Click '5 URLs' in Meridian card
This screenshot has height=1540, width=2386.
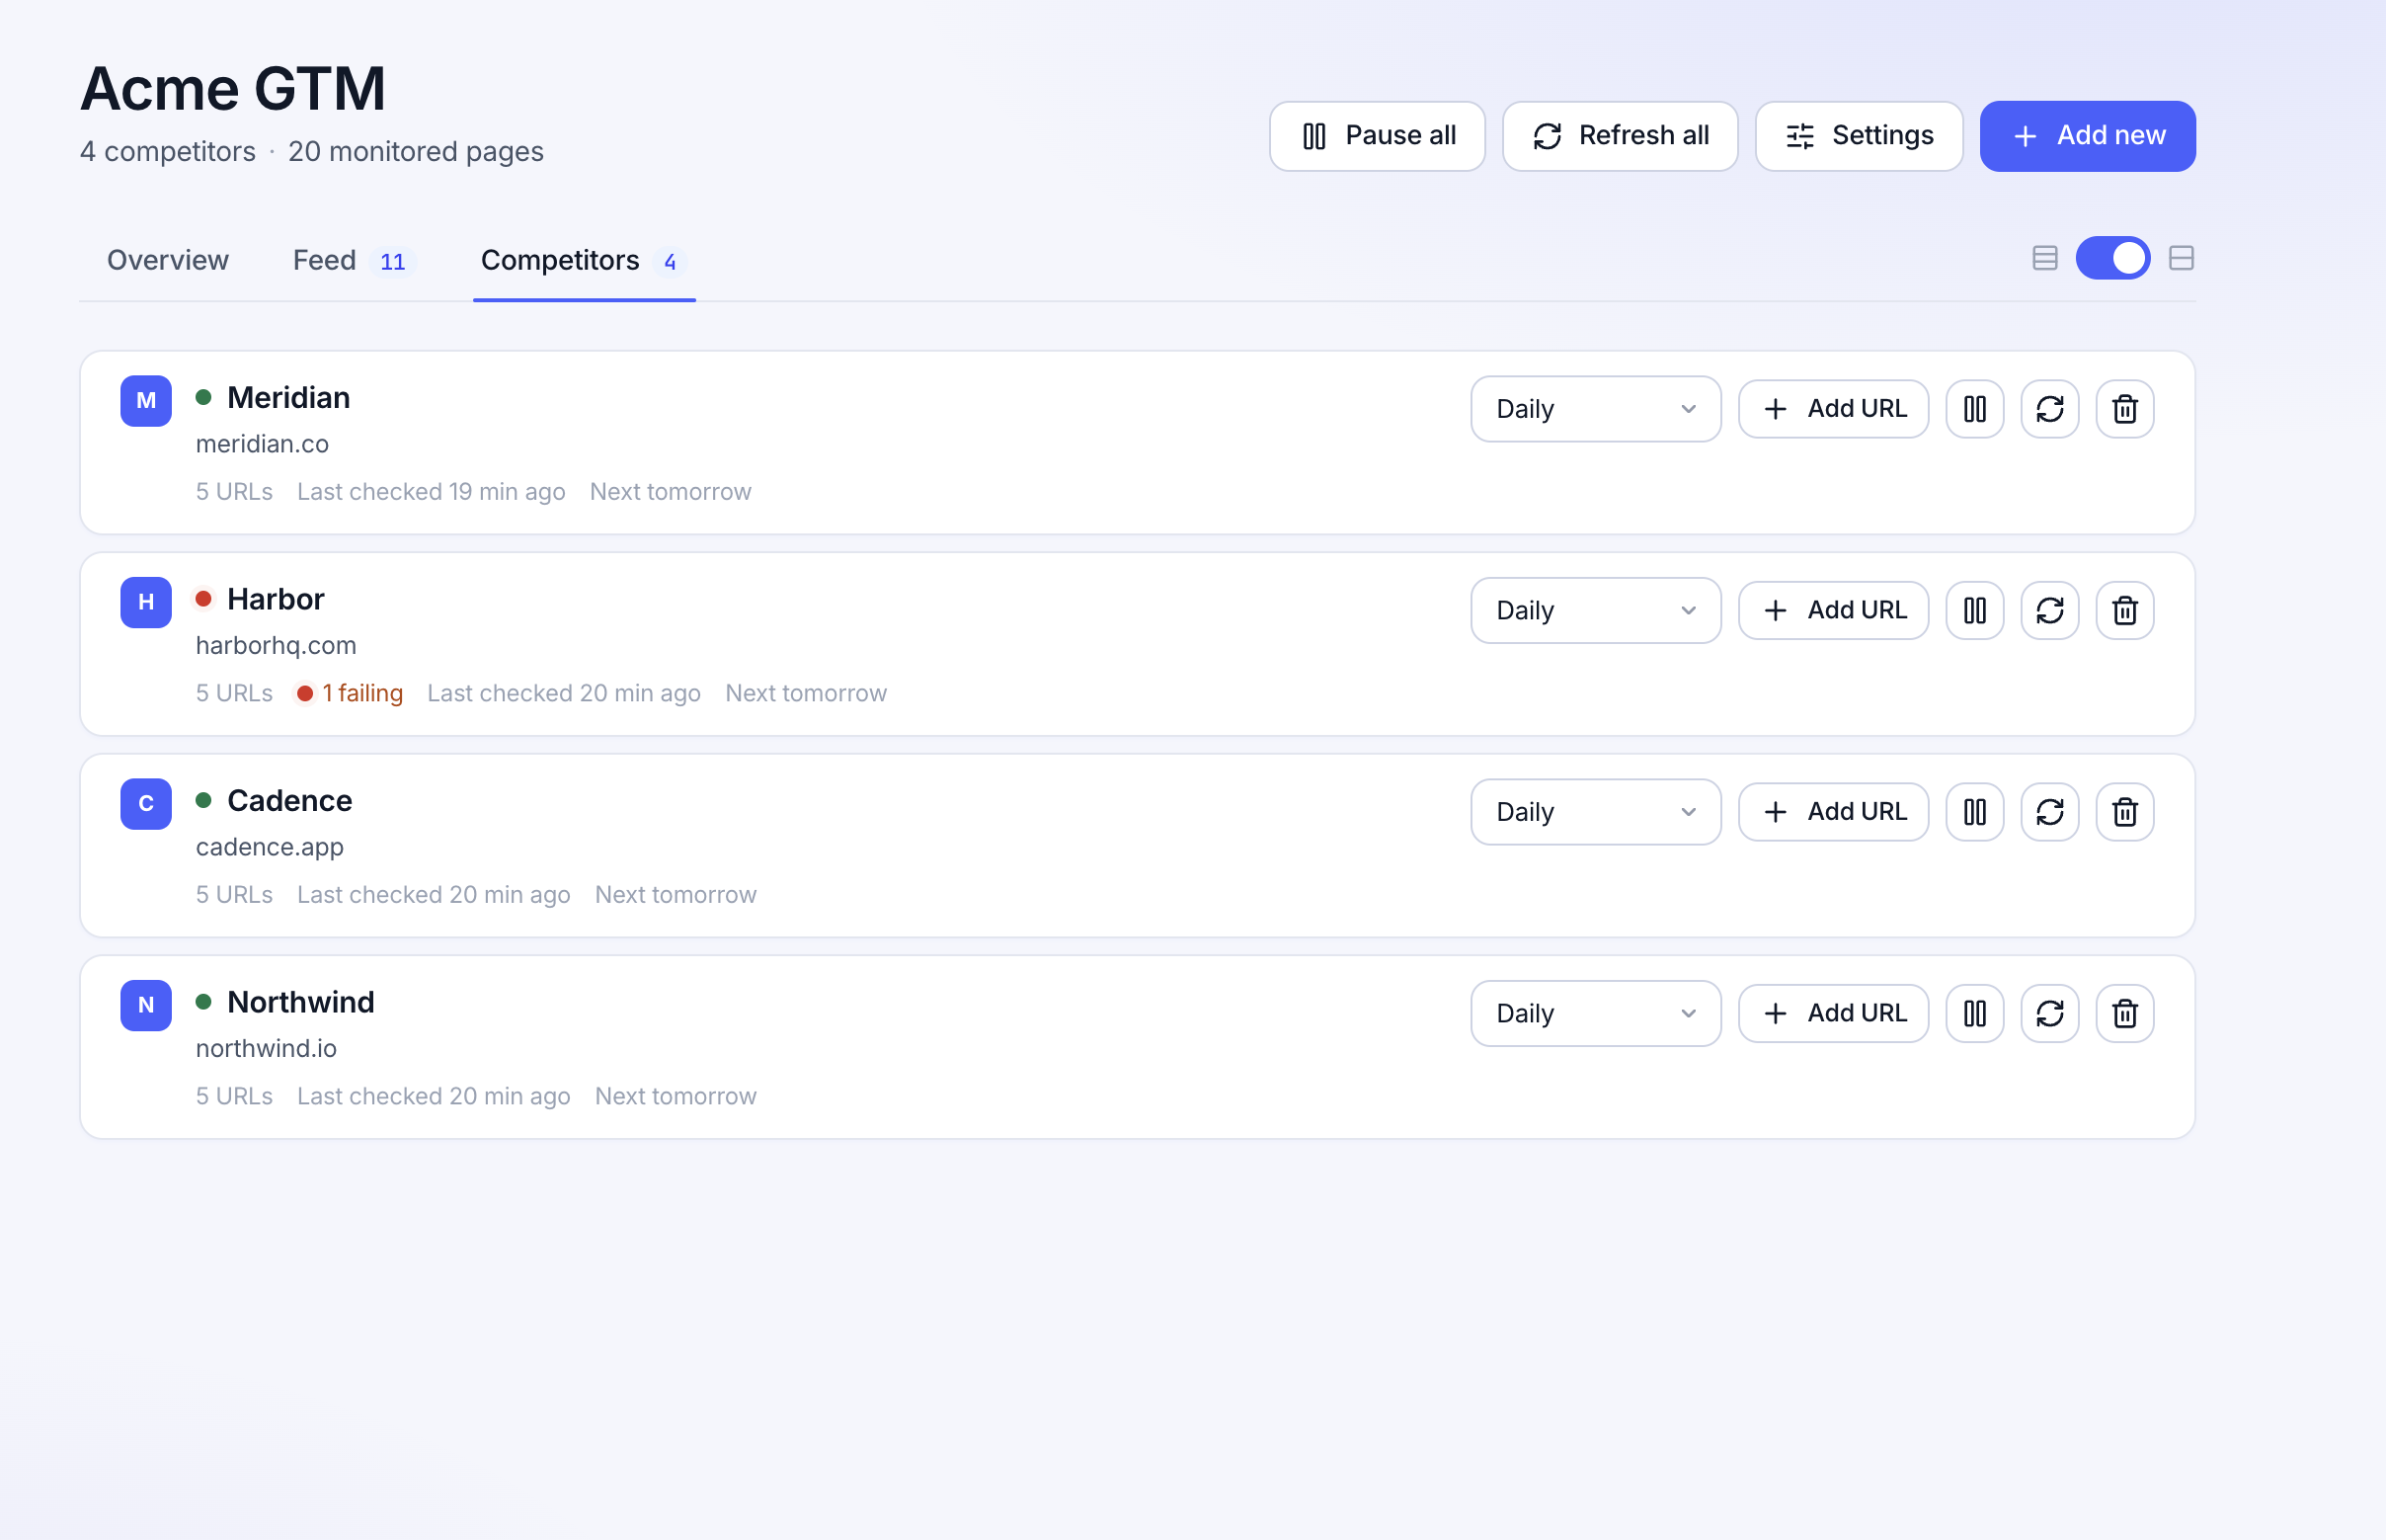click(234, 492)
